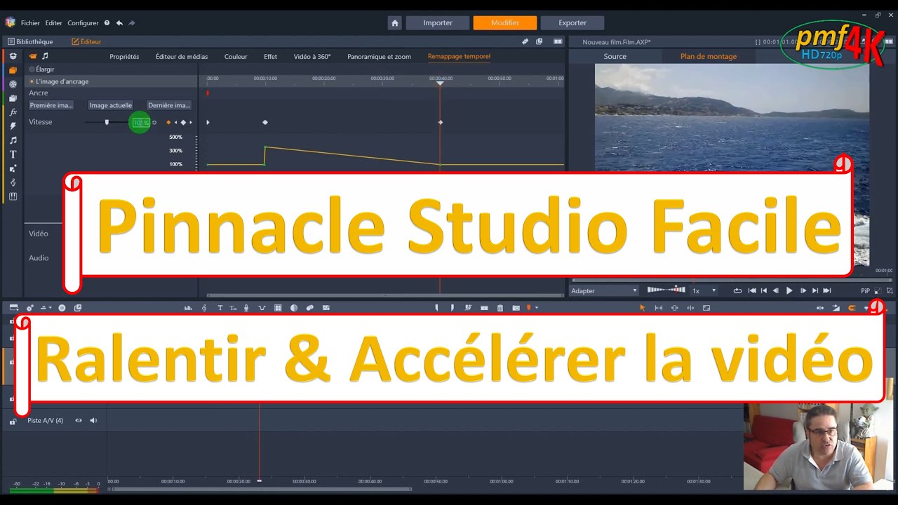
Task: Mute the speaker on Piste A/V (4)
Action: (x=93, y=421)
